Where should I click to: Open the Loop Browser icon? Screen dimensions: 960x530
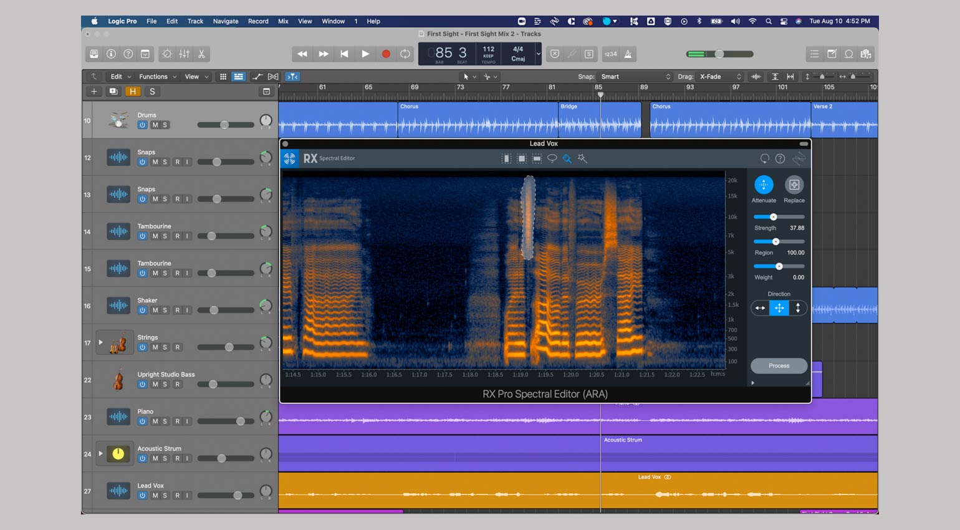848,54
